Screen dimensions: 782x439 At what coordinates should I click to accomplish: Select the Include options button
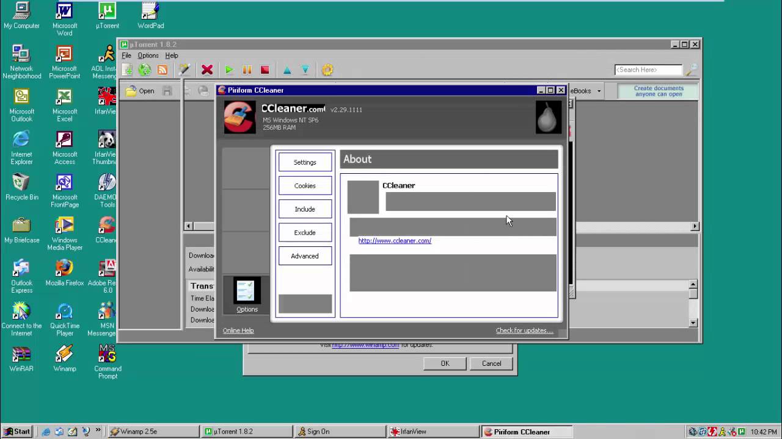tap(305, 209)
